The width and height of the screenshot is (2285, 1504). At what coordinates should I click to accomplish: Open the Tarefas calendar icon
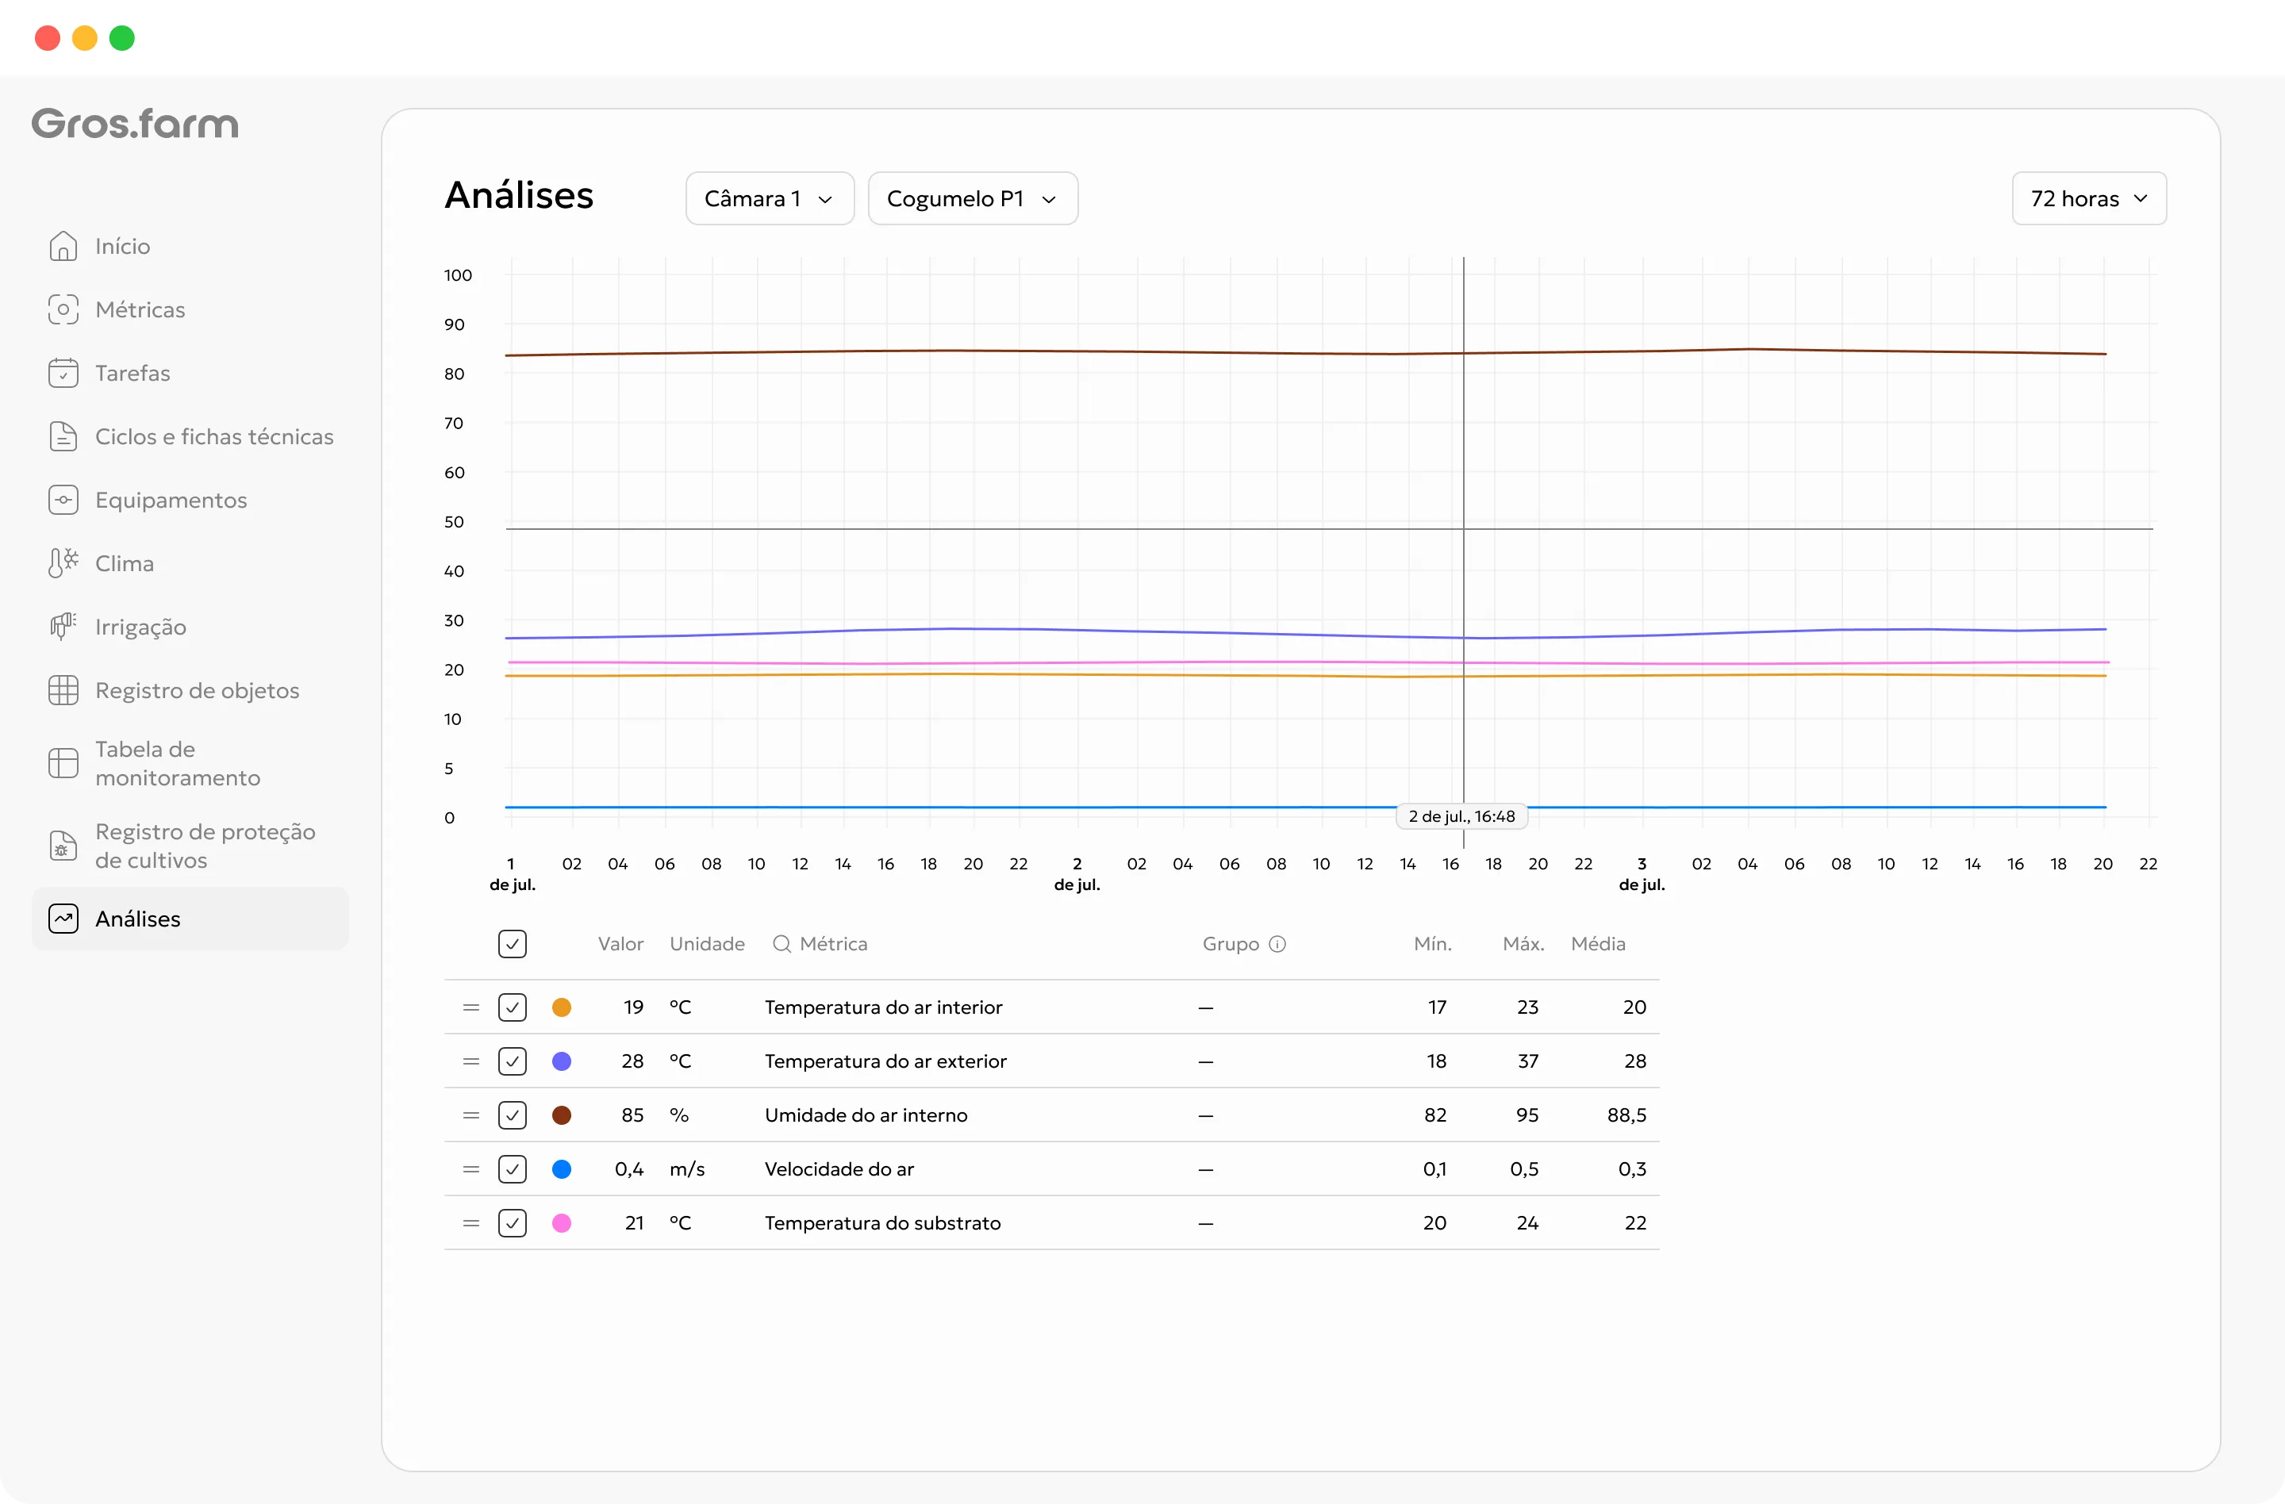pos(63,374)
